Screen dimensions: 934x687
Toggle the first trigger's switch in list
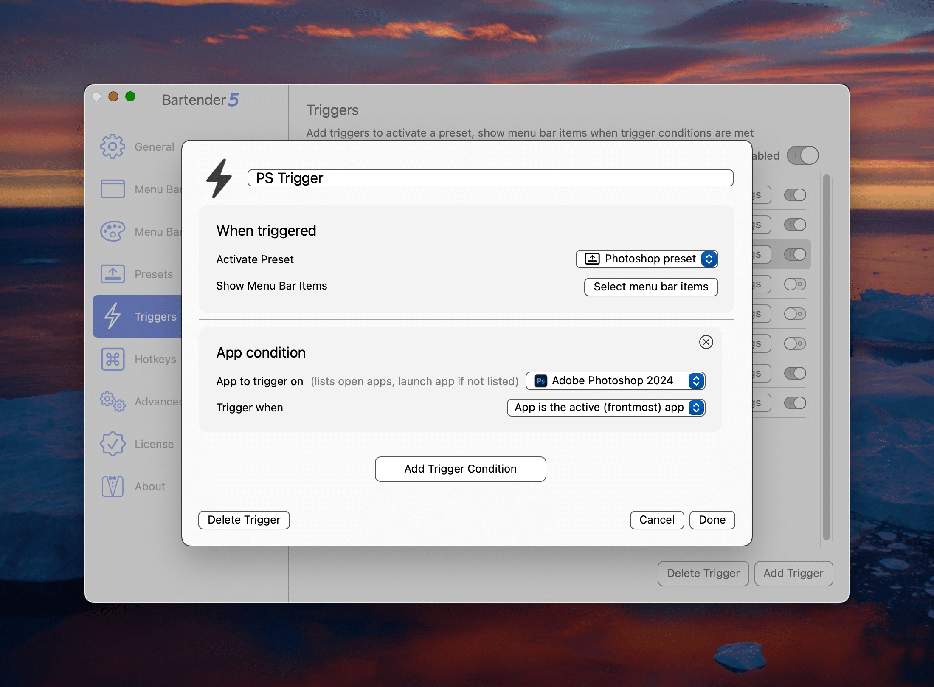[795, 195]
